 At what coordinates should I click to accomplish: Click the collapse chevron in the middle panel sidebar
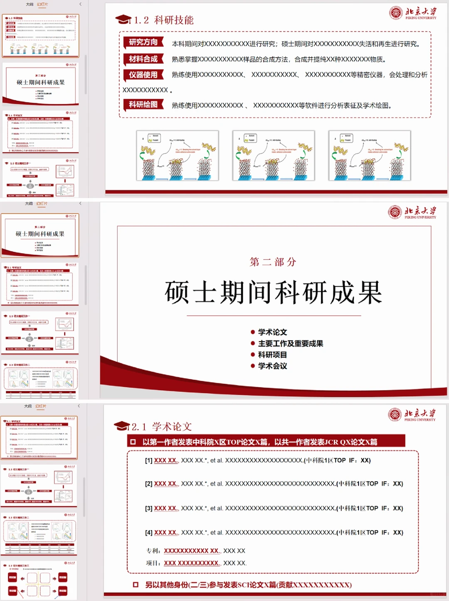[79, 204]
